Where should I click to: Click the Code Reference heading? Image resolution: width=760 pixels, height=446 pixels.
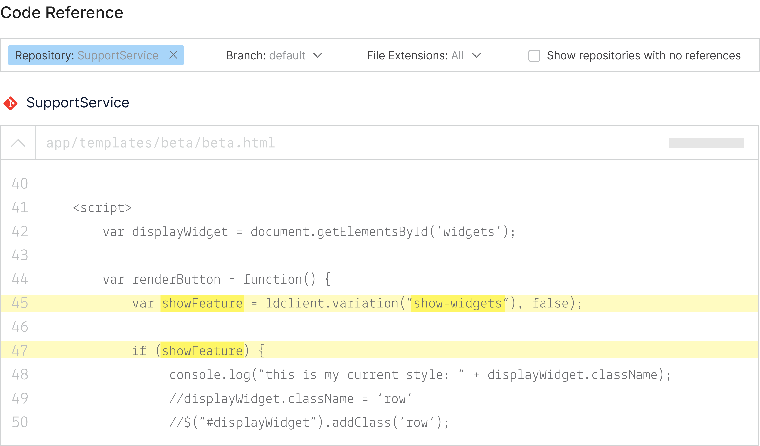(62, 13)
